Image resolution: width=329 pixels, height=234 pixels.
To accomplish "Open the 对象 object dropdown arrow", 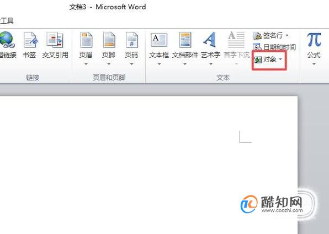I will pos(280,59).
